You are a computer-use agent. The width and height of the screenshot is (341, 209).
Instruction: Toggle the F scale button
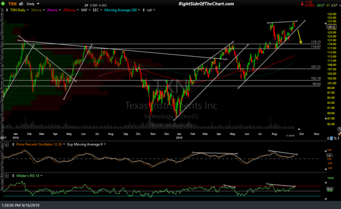point(339,138)
